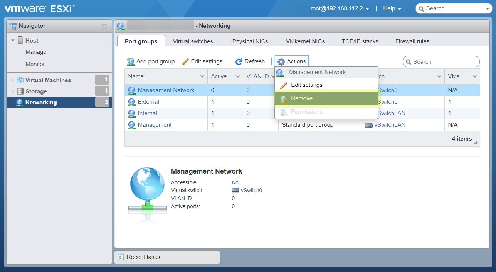496x272 pixels.
Task: Go to the Firewall rules tab
Action: (412, 41)
